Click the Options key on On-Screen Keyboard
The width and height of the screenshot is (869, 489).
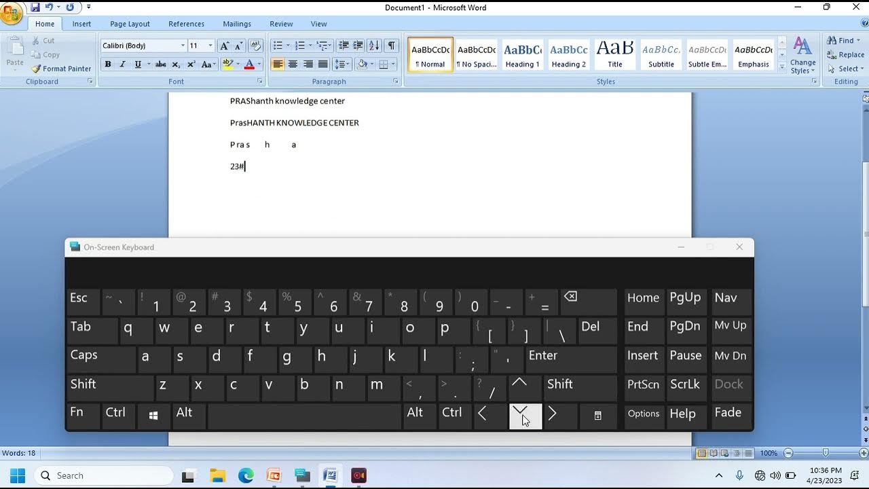click(x=644, y=416)
